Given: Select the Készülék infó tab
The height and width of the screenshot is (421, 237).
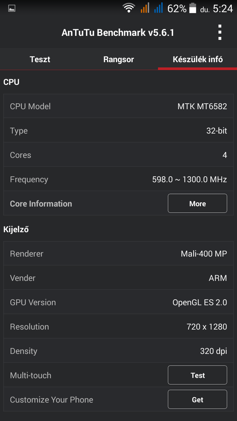Looking at the screenshot, I should [197, 60].
